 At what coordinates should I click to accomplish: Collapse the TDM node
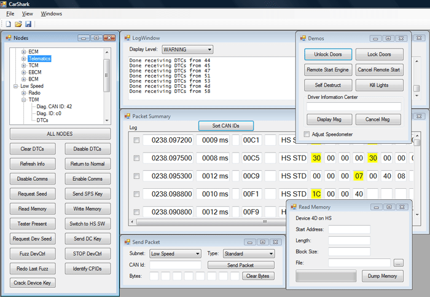(x=24, y=100)
